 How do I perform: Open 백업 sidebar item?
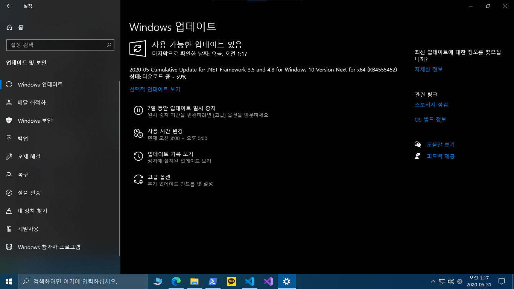pyautogui.click(x=60, y=138)
